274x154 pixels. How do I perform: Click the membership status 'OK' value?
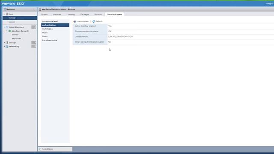pyautogui.click(x=110, y=31)
